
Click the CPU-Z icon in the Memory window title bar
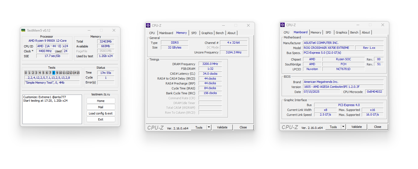pyautogui.click(x=148, y=25)
